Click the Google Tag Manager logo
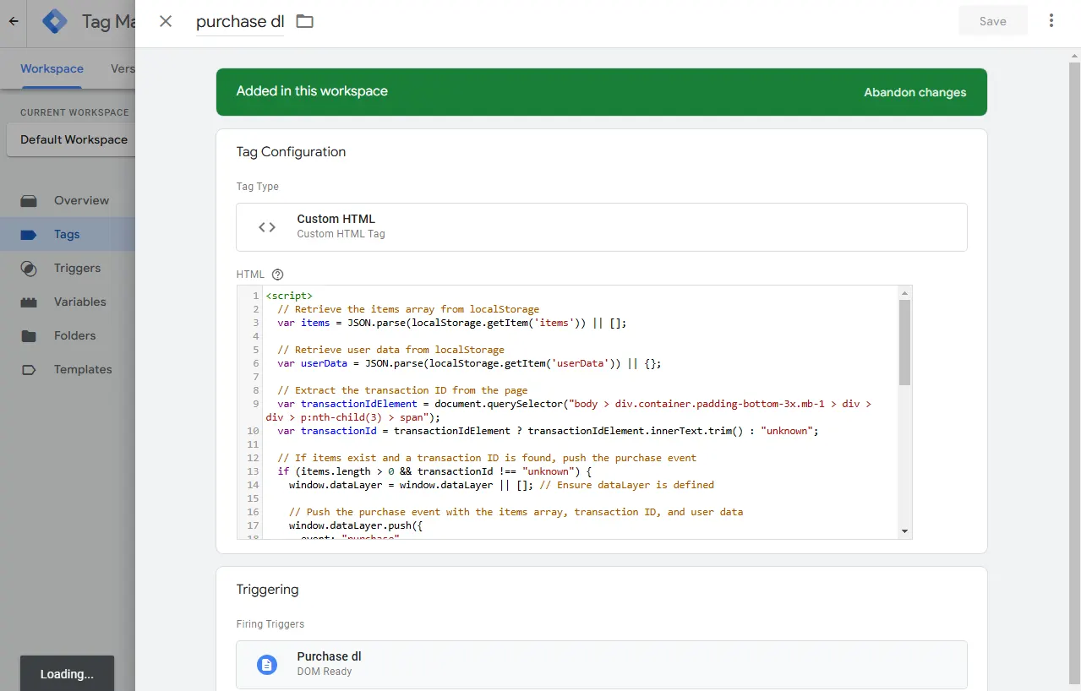Viewport: 1081px width, 691px height. (x=55, y=21)
